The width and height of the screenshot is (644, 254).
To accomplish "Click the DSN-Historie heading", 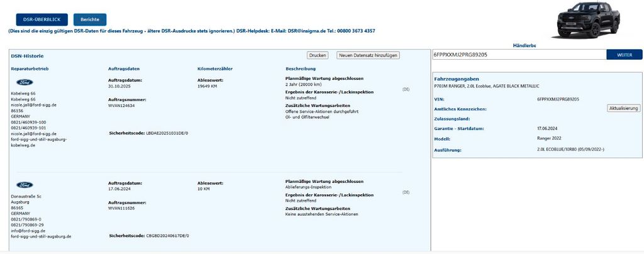I will (x=28, y=56).
